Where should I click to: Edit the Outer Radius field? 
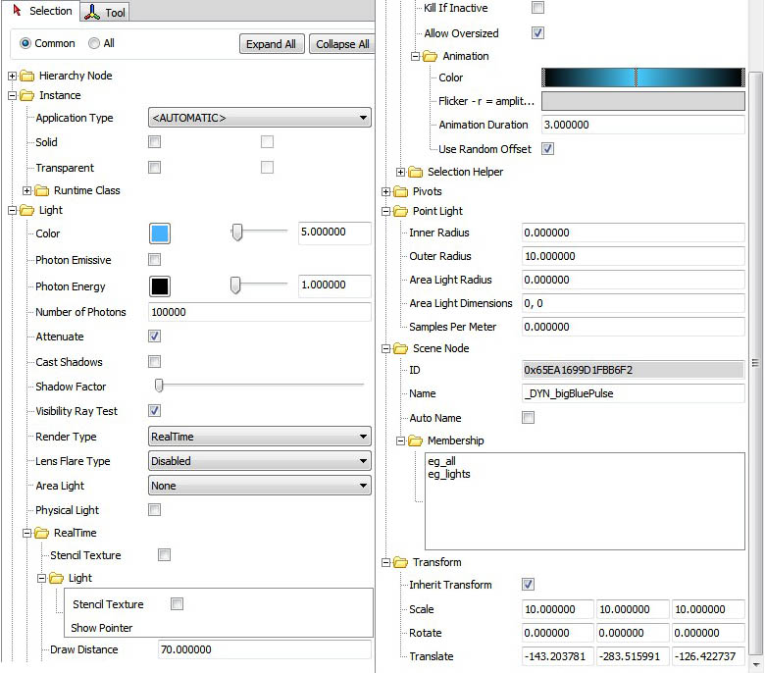[x=633, y=256]
